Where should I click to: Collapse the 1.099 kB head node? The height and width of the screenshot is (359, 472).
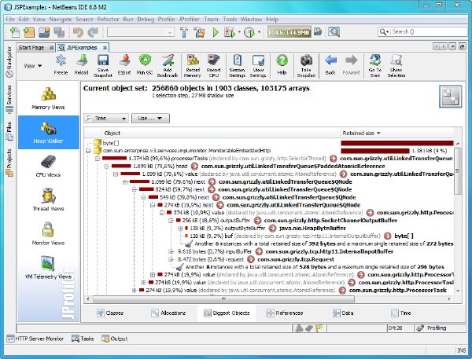pos(106,167)
